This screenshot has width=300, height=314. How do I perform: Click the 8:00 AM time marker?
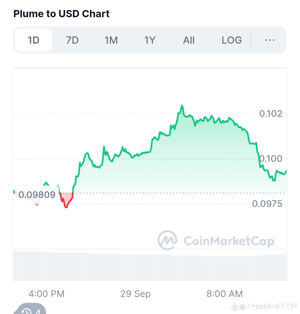pos(224,294)
